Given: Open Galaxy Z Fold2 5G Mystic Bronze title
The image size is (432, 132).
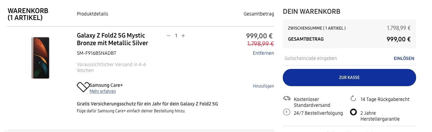Looking at the screenshot, I should 112,39.
